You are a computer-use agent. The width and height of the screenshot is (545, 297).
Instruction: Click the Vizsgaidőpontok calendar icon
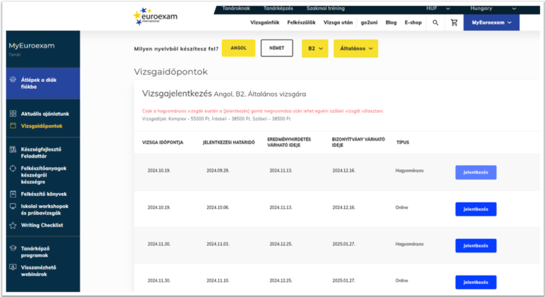click(13, 125)
